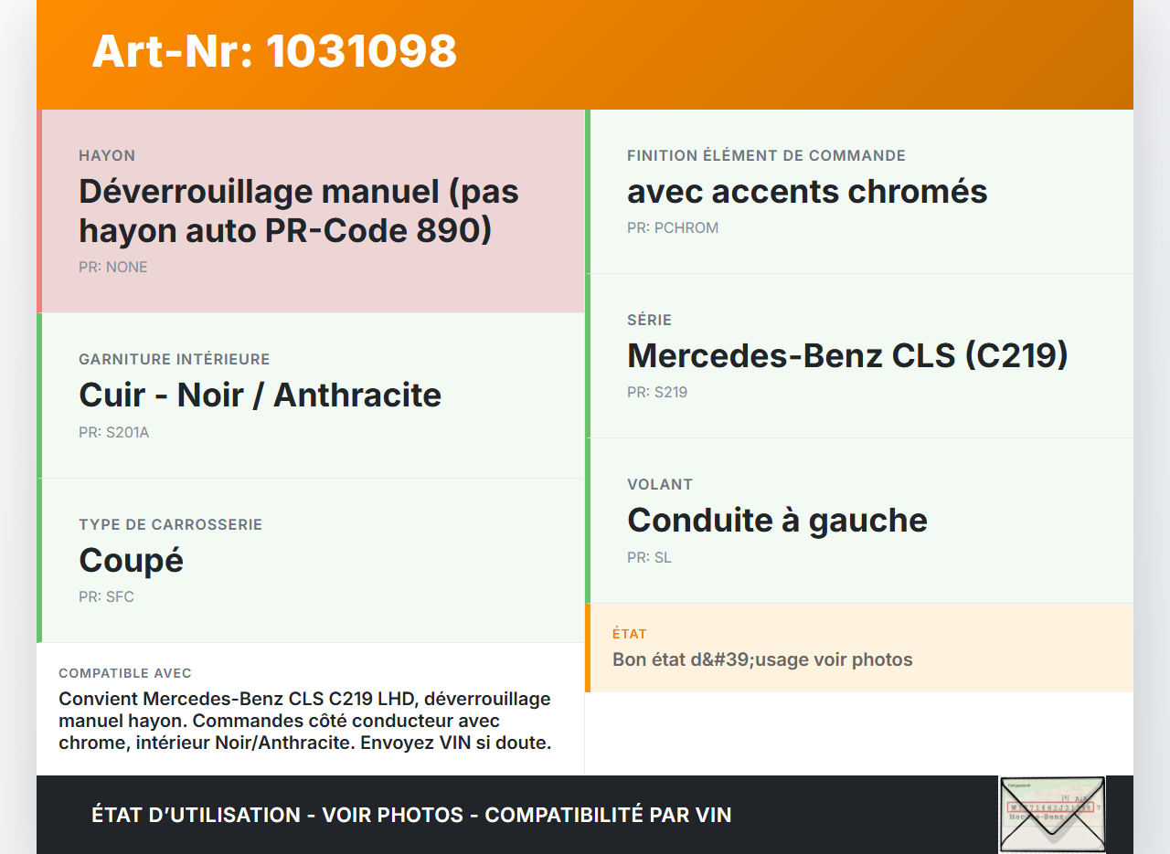Click "PR: S201A" code text
1170x854 pixels.
(114, 432)
